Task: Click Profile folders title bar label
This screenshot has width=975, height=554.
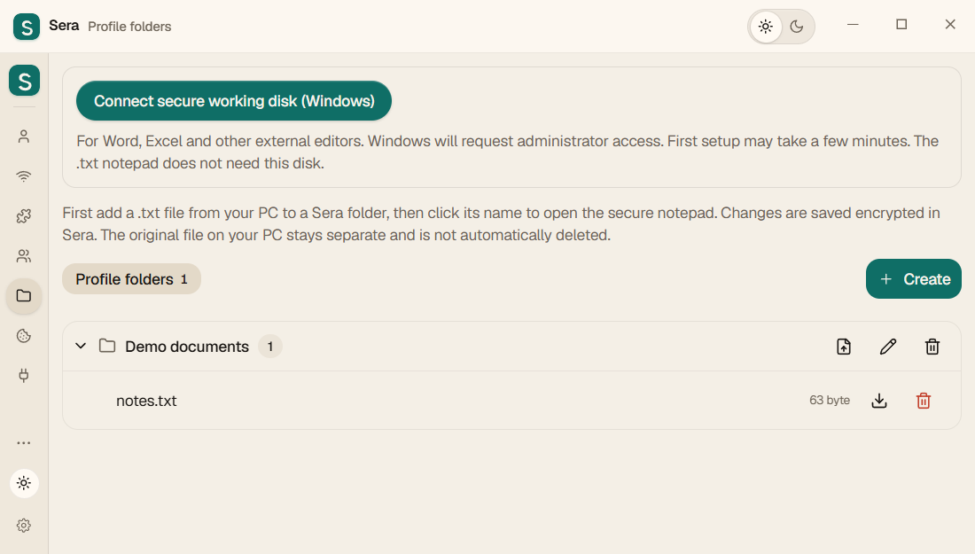Action: click(129, 27)
